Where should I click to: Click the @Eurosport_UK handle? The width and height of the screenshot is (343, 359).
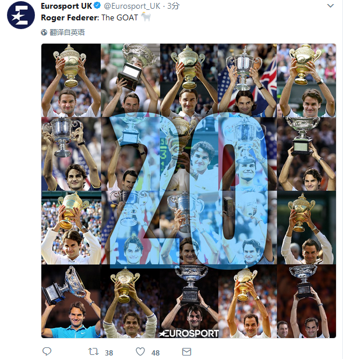click(x=132, y=6)
